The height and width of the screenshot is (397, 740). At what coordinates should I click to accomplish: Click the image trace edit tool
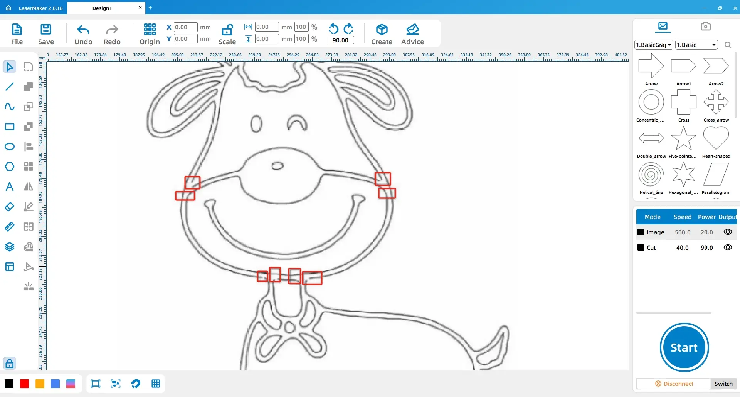point(29,207)
